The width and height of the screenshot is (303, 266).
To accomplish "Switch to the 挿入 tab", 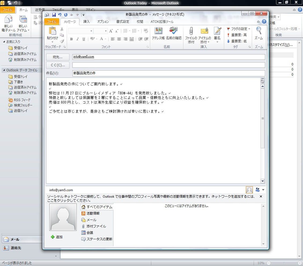I will [86, 22].
